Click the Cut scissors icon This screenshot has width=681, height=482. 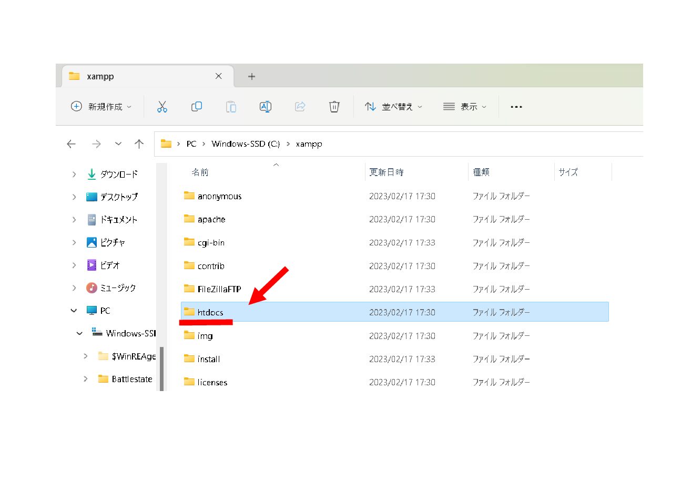tap(162, 107)
